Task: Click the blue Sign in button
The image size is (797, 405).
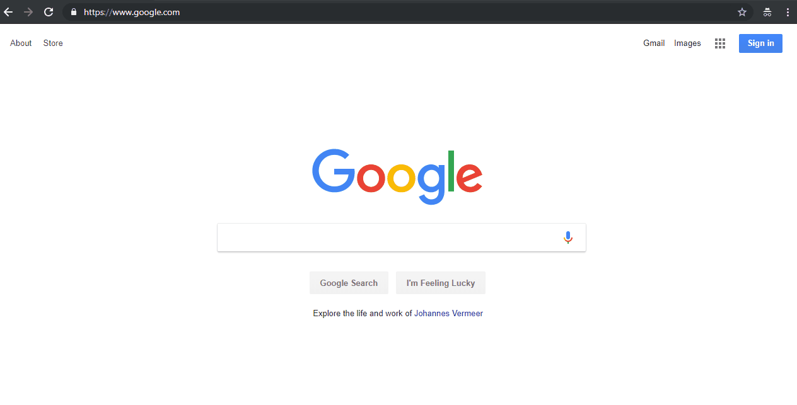Action: [x=760, y=43]
